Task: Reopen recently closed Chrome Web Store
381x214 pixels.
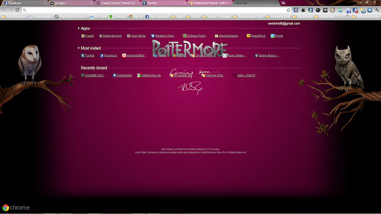Action: click(x=213, y=75)
